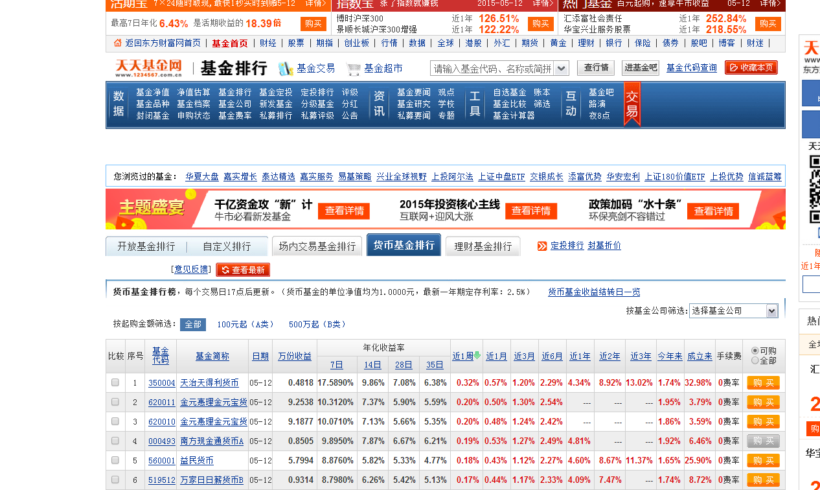The width and height of the screenshot is (820, 490).
Task: Sort by 万份收益 column header
Action: [295, 356]
